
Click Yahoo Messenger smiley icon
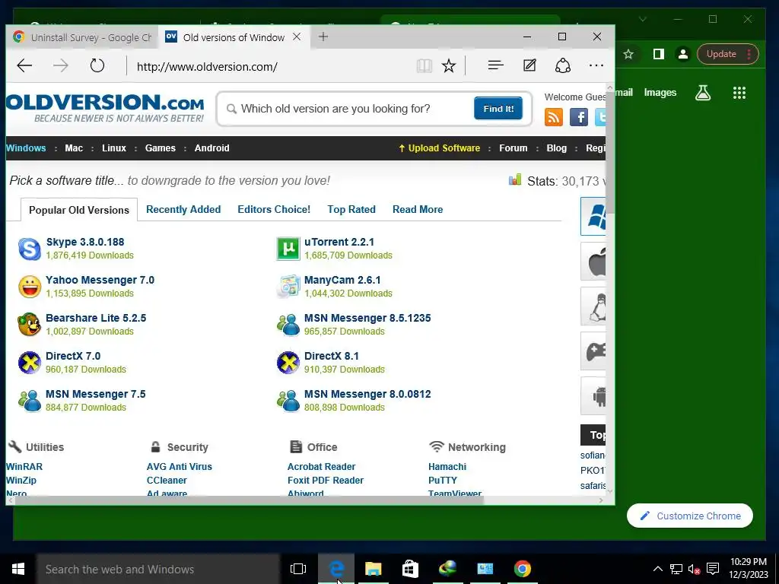click(30, 287)
